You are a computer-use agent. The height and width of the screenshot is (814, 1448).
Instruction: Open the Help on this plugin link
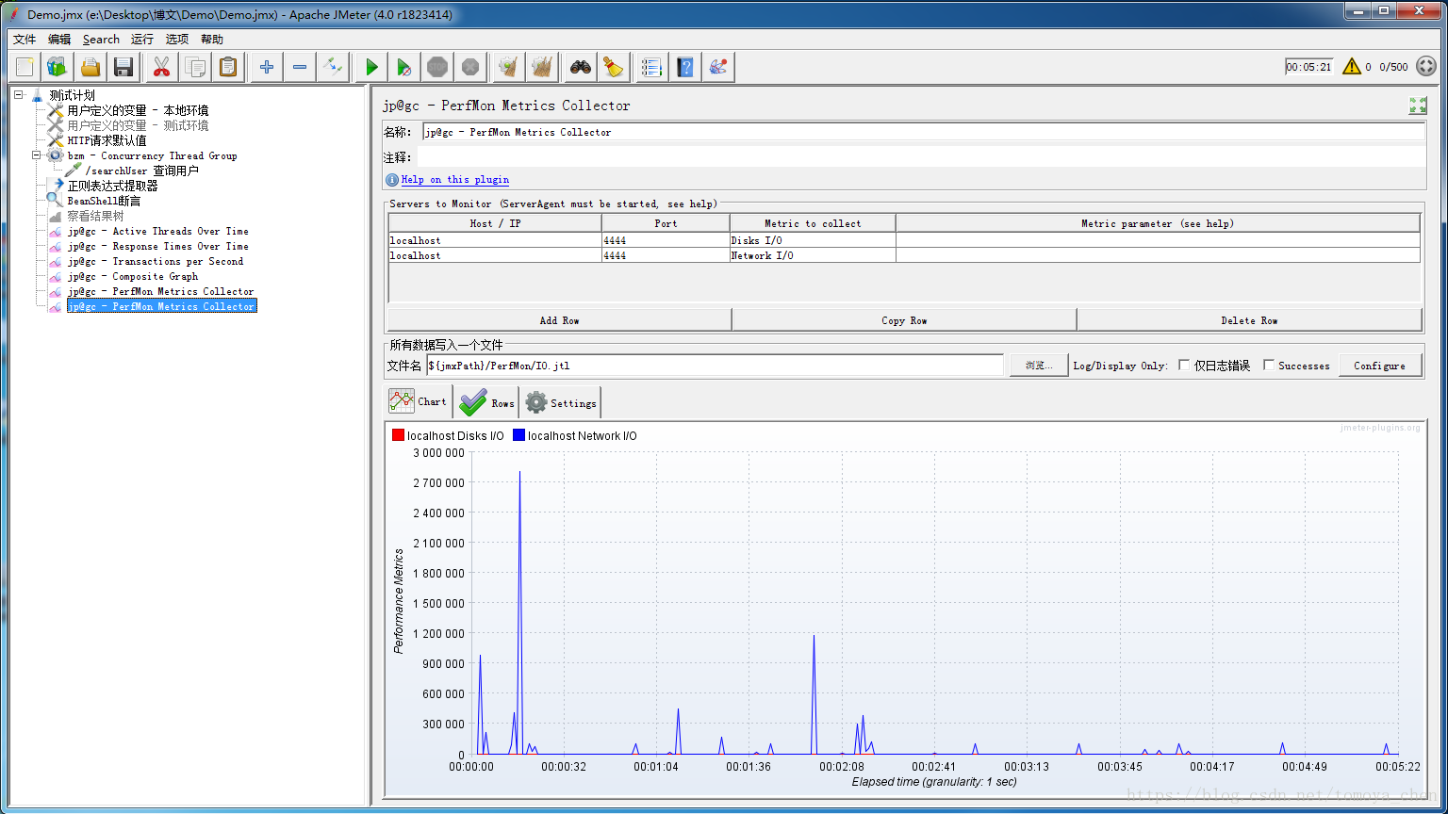(x=455, y=179)
